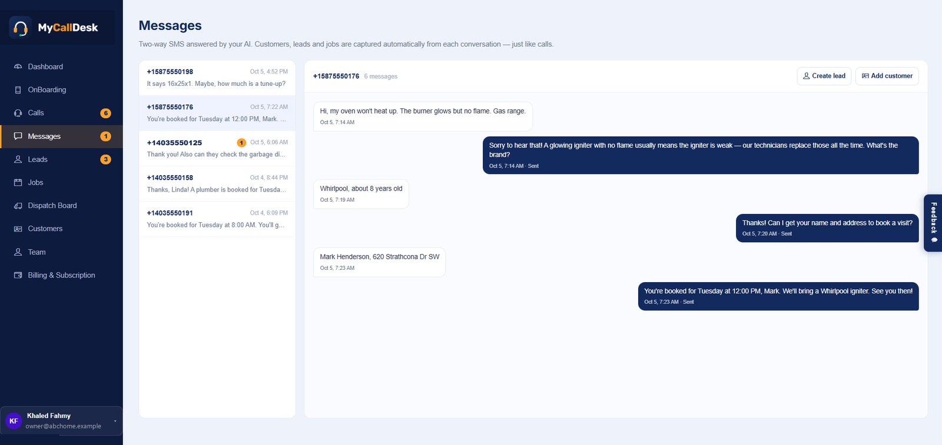
Task: Click the owner@abchome.example email text
Action: click(64, 426)
